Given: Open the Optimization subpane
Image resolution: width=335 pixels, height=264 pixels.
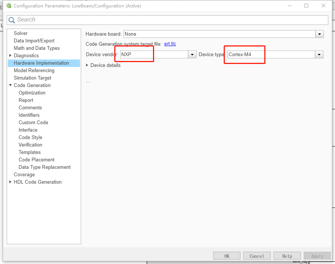Looking at the screenshot, I should (32, 93).
